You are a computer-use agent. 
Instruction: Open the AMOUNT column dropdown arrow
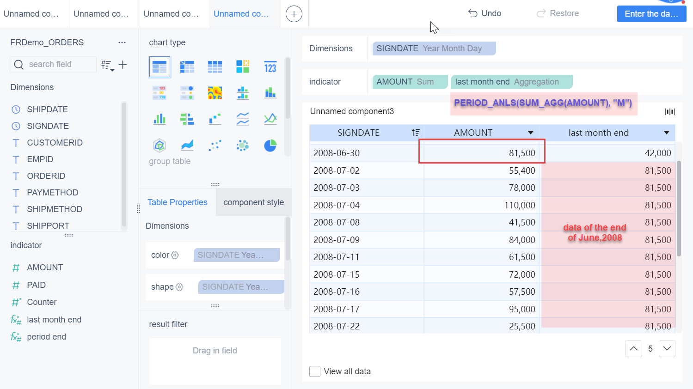click(530, 133)
